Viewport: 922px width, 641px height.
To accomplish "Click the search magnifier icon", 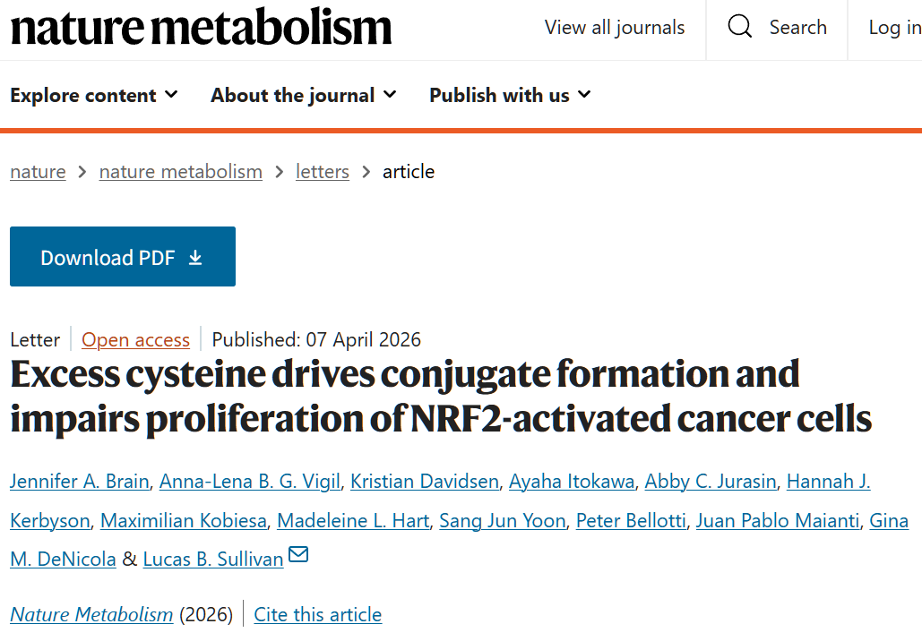I will pos(740,28).
